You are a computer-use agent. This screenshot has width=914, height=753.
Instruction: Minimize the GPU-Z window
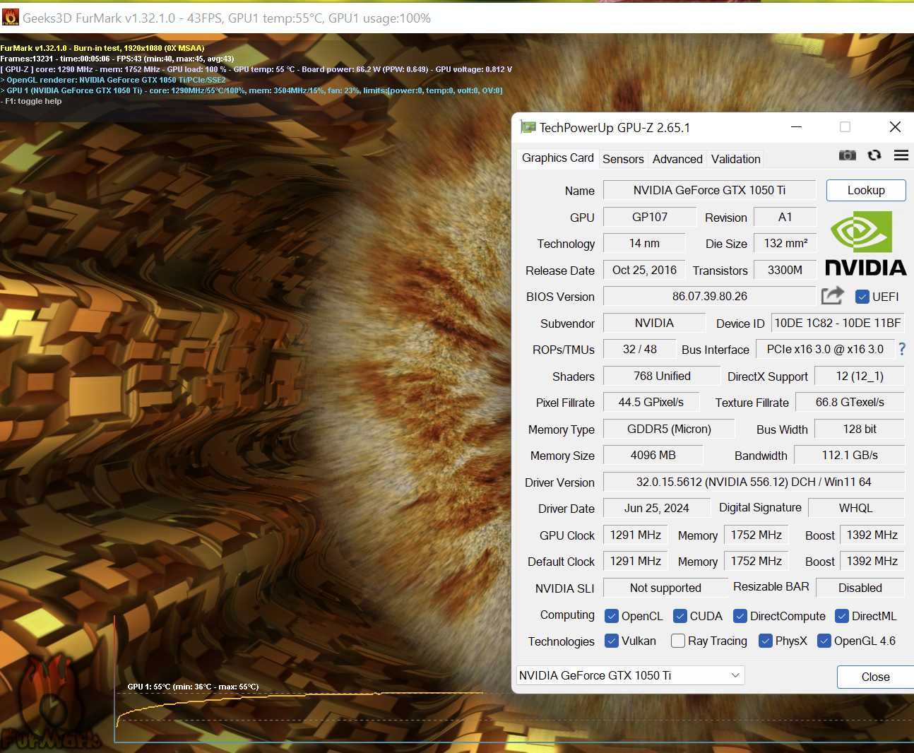796,127
